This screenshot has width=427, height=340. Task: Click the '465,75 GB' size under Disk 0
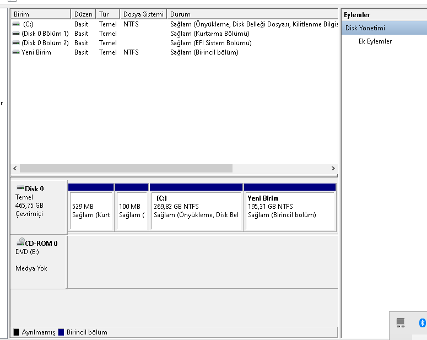coord(29,206)
